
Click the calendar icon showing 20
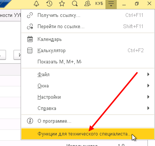click(x=30, y=39)
